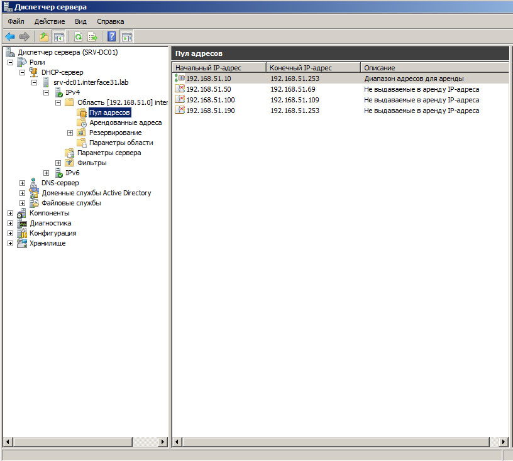Toggle the action pane toolbar button
The height and width of the screenshot is (461, 513).
127,36
